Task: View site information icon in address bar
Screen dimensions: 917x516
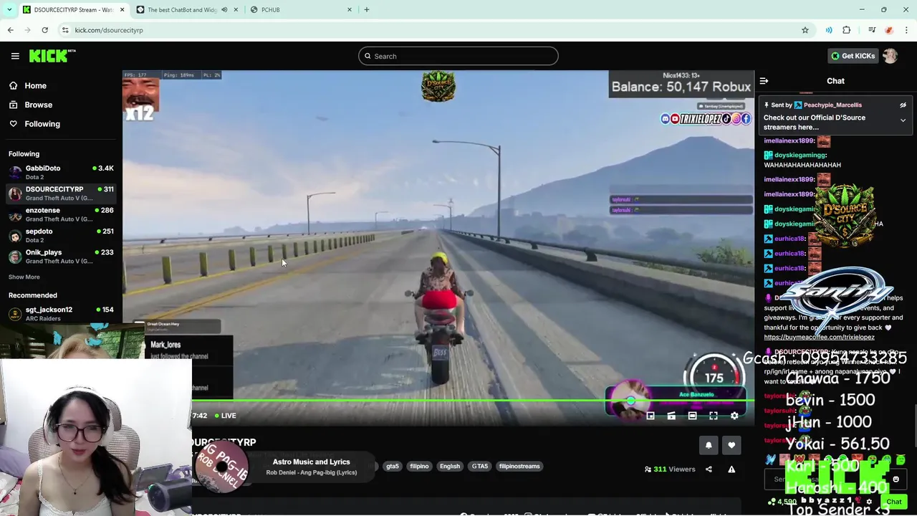Action: pyautogui.click(x=65, y=30)
